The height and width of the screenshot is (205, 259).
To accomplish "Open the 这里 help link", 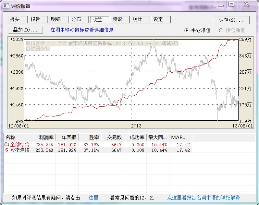I will pyautogui.click(x=93, y=198).
